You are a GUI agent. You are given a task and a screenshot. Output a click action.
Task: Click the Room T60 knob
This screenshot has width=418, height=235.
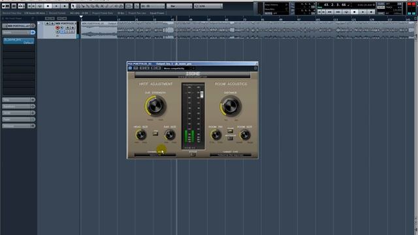(x=216, y=135)
